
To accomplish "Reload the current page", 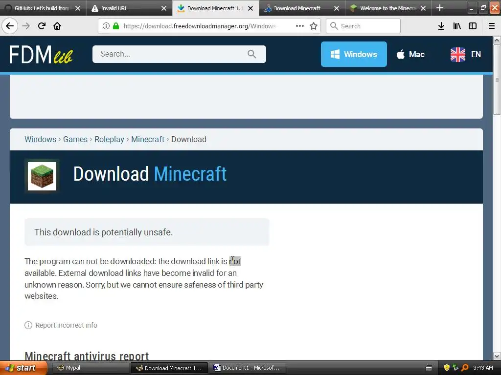I will (x=42, y=26).
